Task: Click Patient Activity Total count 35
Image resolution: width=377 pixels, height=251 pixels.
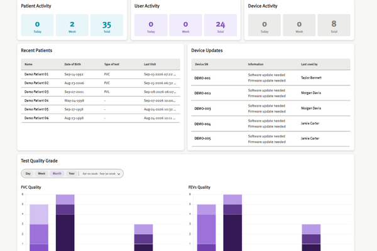Action: click(107, 24)
